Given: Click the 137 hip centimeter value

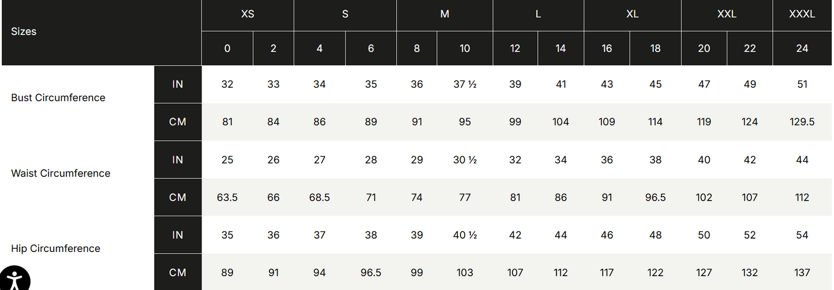Looking at the screenshot, I should click(x=802, y=273).
